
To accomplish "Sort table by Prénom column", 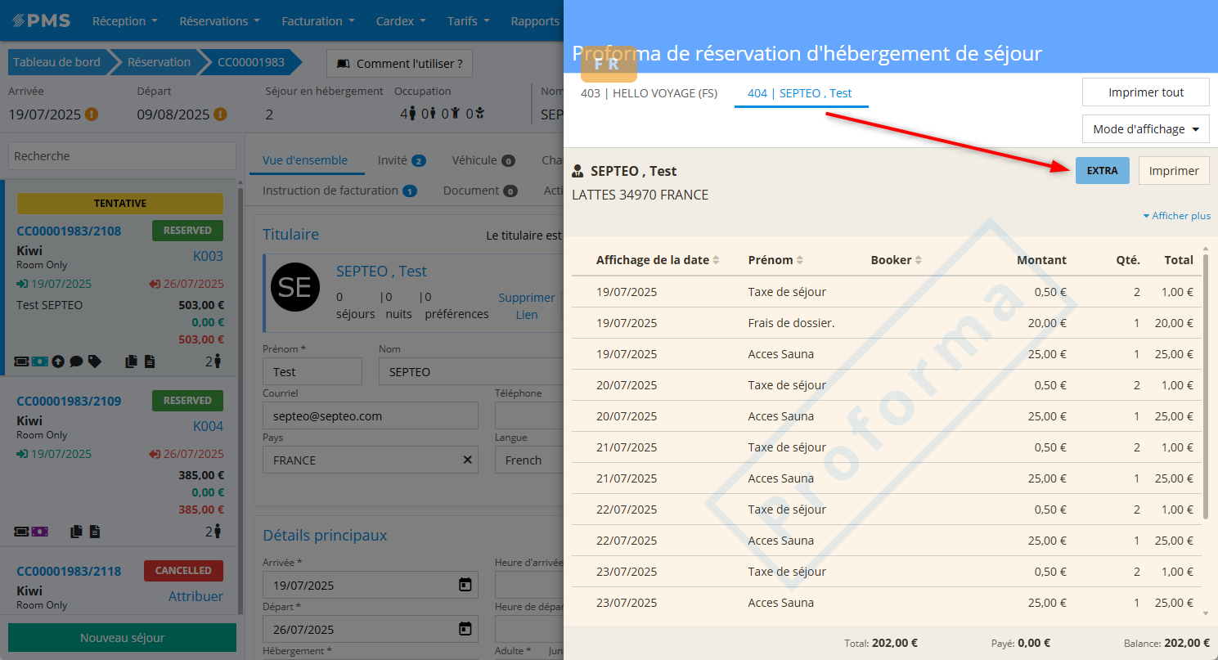I will click(x=775, y=260).
